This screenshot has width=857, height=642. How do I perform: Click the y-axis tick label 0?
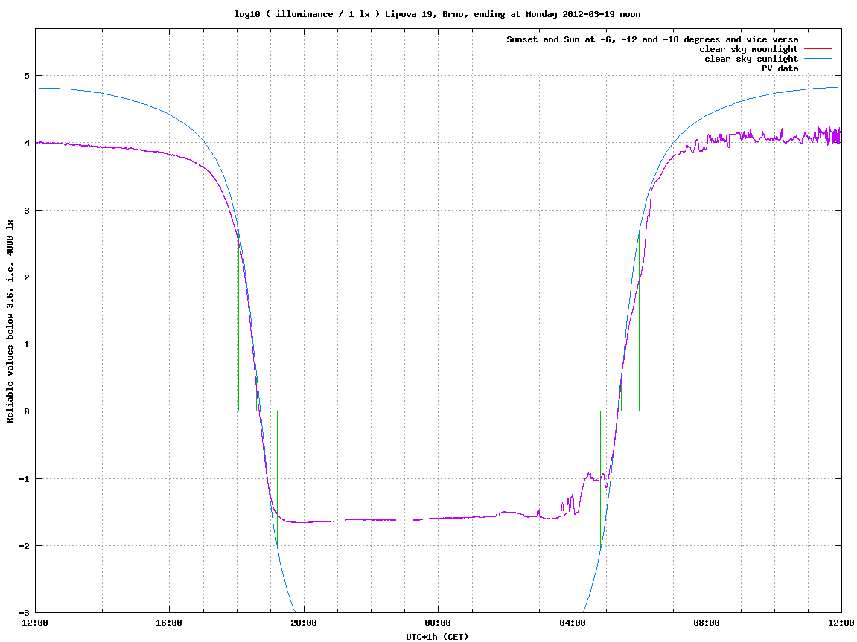point(26,411)
